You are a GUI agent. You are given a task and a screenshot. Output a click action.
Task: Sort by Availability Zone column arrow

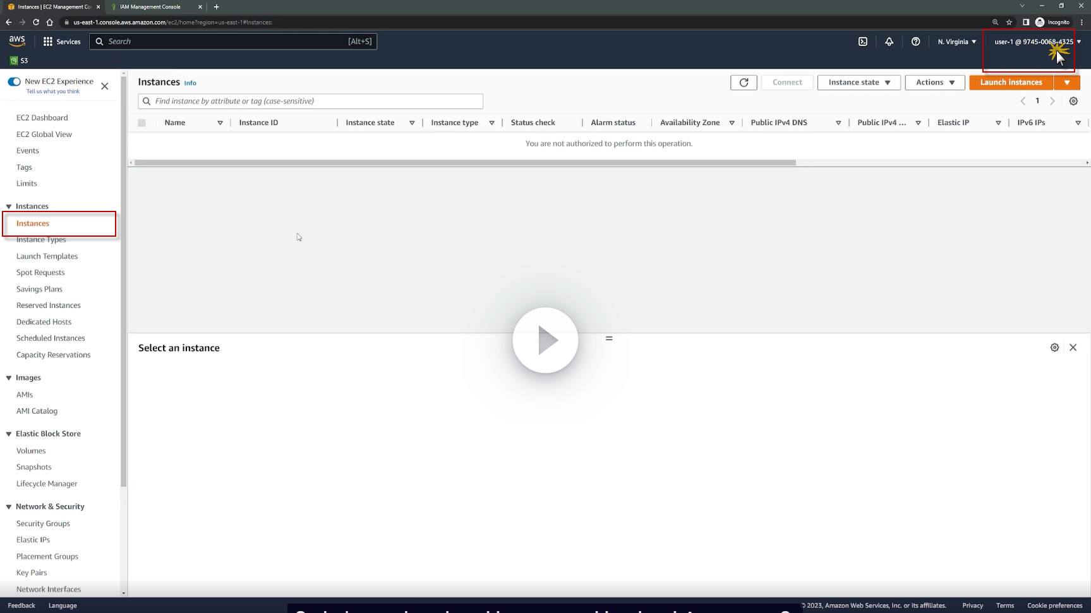click(x=732, y=123)
